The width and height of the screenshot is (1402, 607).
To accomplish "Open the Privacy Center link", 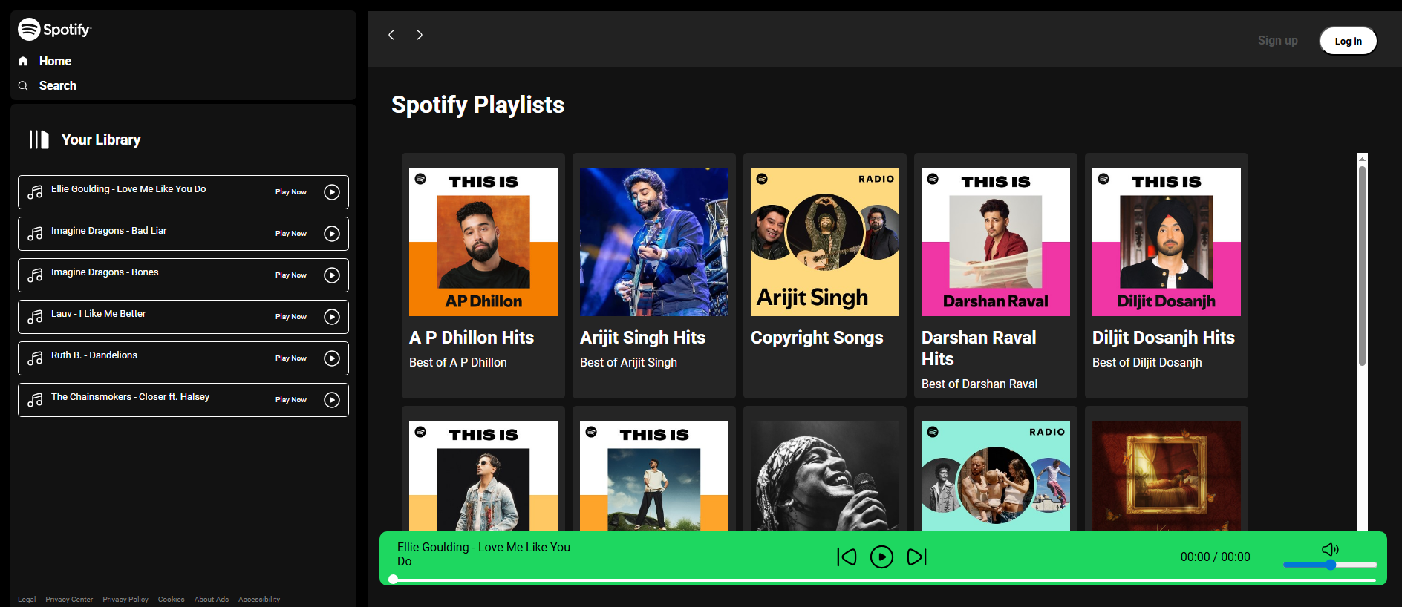I will point(69,600).
